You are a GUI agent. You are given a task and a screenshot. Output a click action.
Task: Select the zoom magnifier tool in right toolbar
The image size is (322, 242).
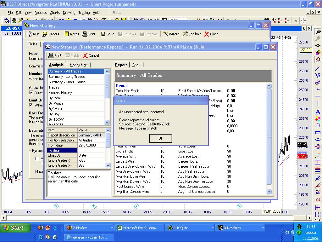pos(318,32)
